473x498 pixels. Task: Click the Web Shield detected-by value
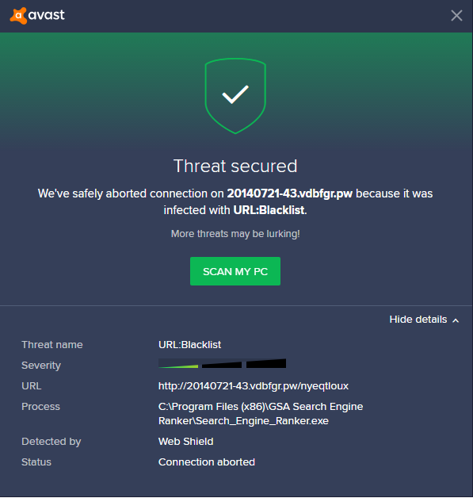(186, 442)
